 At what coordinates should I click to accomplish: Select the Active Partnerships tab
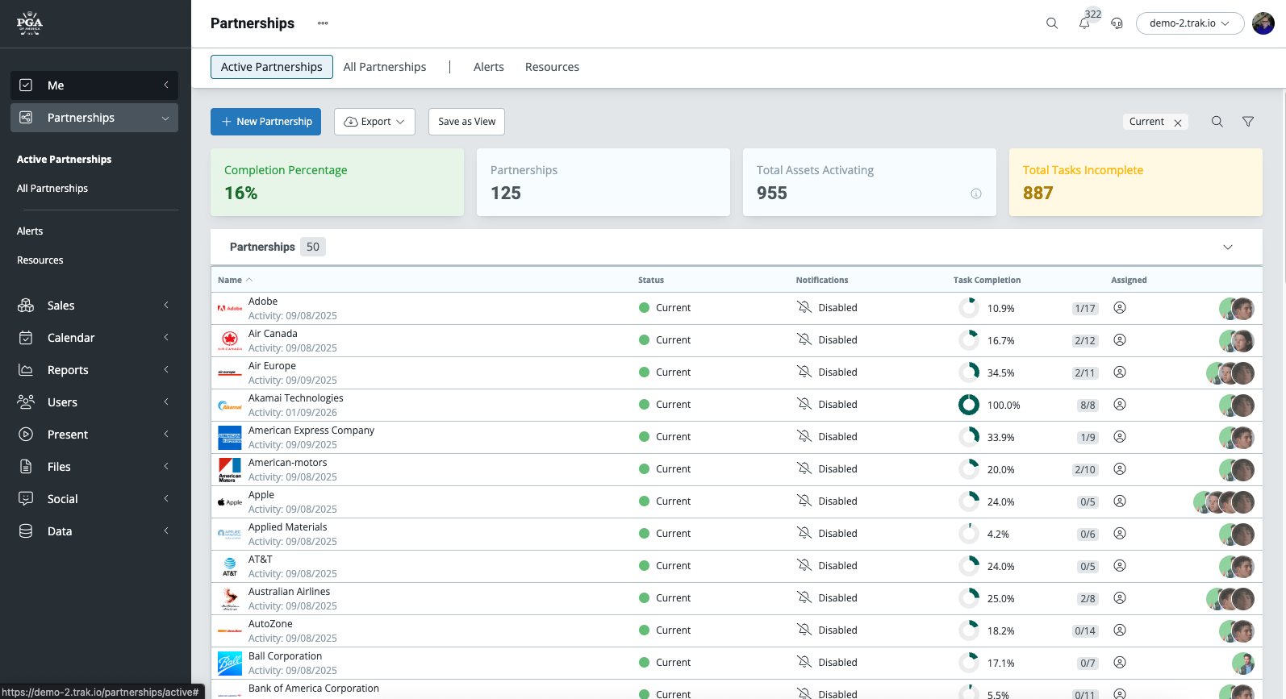pos(272,67)
